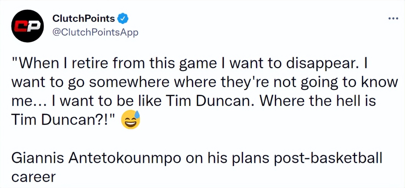Image resolution: width=405 pixels, height=188 pixels.
Task: Open the tweet's three-dot more menu
Action: (393, 18)
